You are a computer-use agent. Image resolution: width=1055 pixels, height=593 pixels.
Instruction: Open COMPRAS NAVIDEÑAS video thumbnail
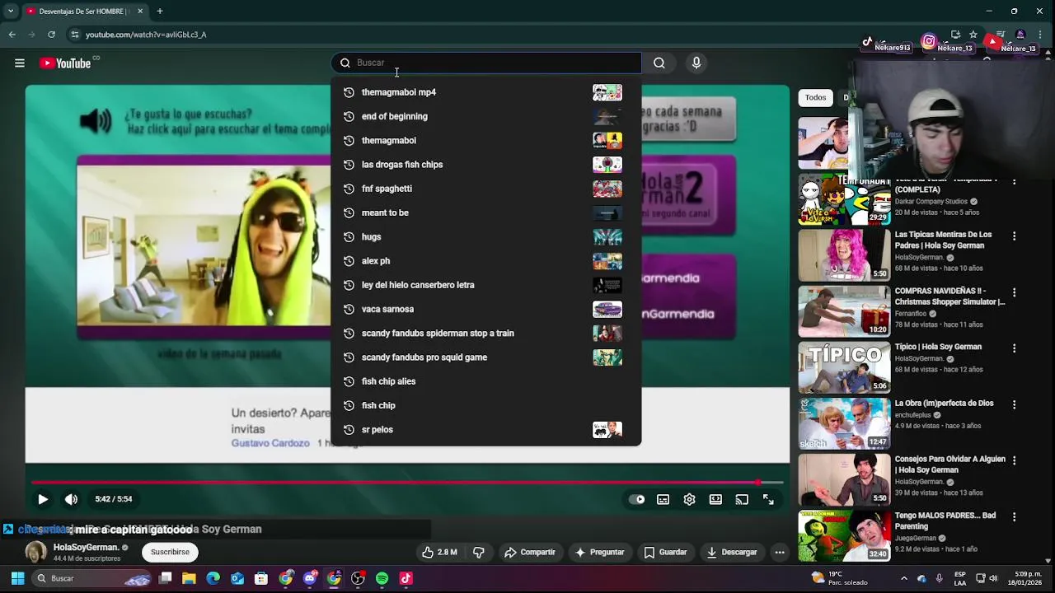pyautogui.click(x=844, y=311)
